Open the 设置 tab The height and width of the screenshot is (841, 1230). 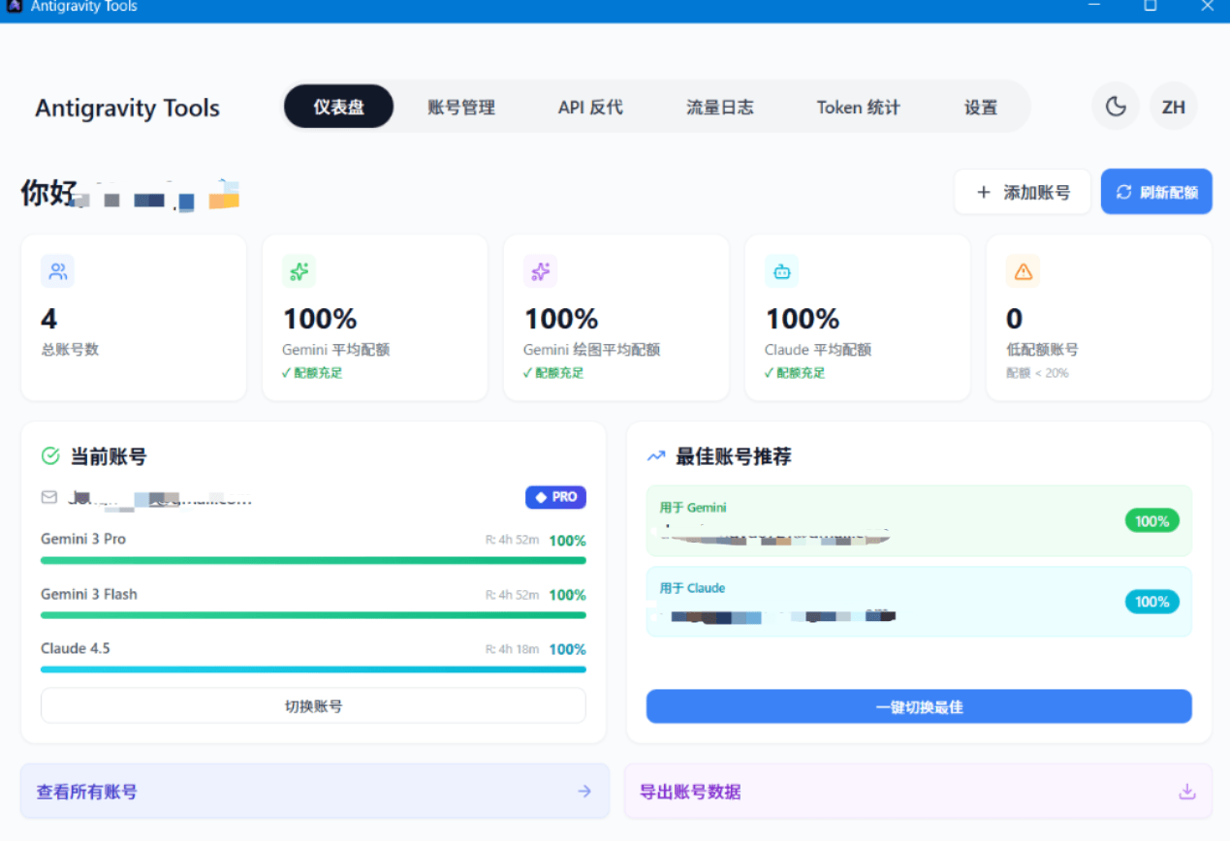[x=980, y=108]
